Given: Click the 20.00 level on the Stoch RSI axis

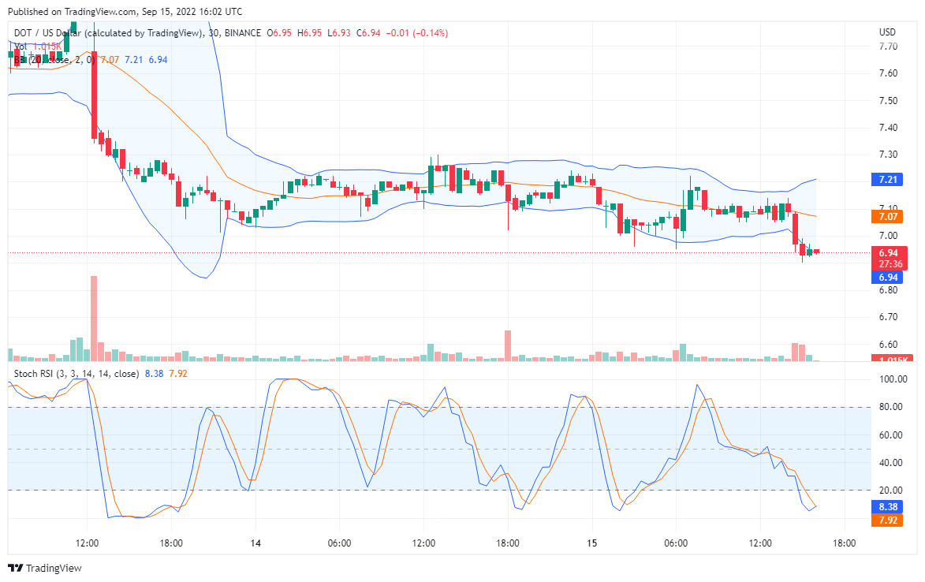Looking at the screenshot, I should coord(890,490).
